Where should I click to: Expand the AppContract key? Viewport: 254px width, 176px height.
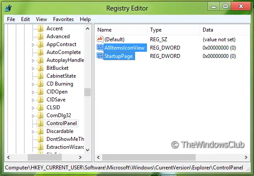point(33,45)
